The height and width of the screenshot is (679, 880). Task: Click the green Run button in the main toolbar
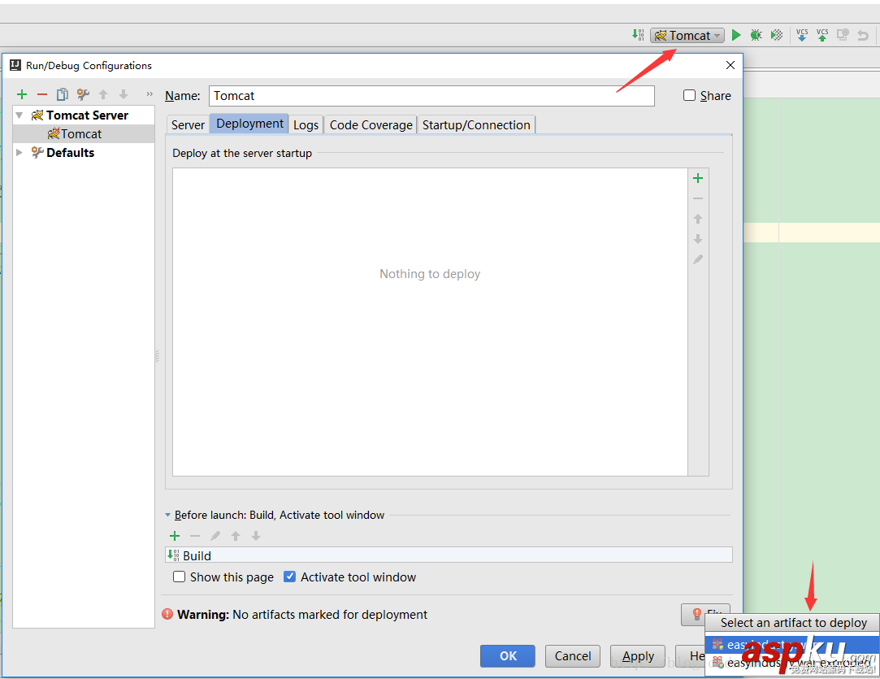(x=735, y=36)
